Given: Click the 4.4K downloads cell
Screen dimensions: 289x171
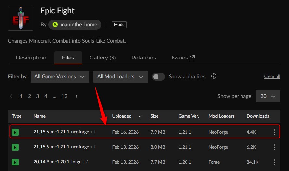Looking at the screenshot, I should point(251,132).
